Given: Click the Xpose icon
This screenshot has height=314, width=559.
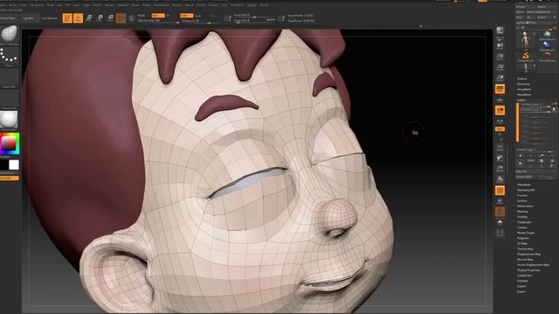Looking at the screenshot, I should [x=500, y=233].
